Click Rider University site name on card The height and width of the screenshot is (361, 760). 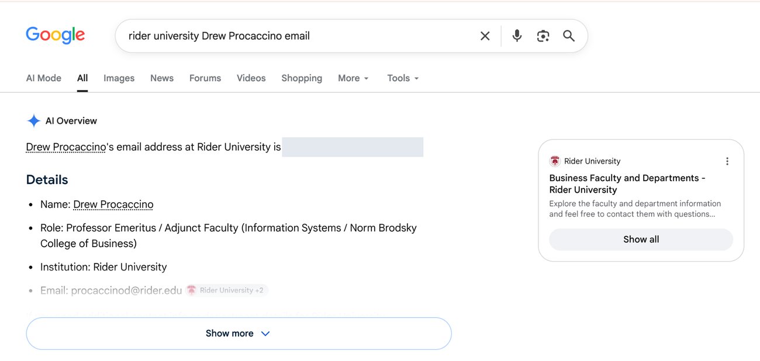coord(592,161)
